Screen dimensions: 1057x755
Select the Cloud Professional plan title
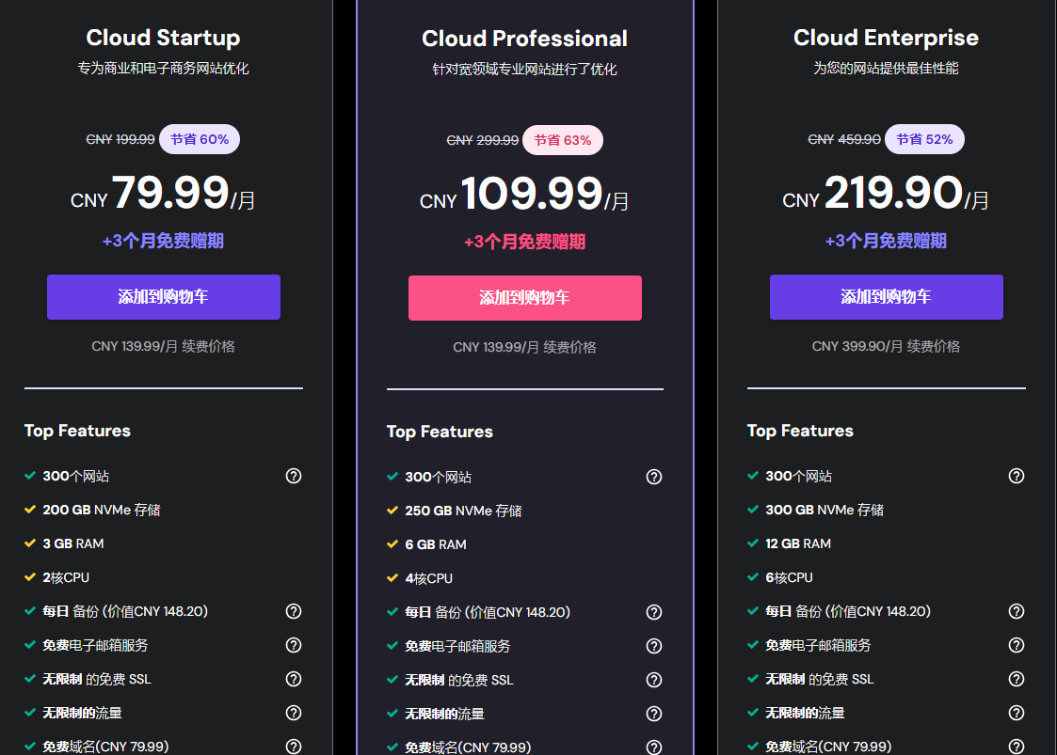click(524, 39)
